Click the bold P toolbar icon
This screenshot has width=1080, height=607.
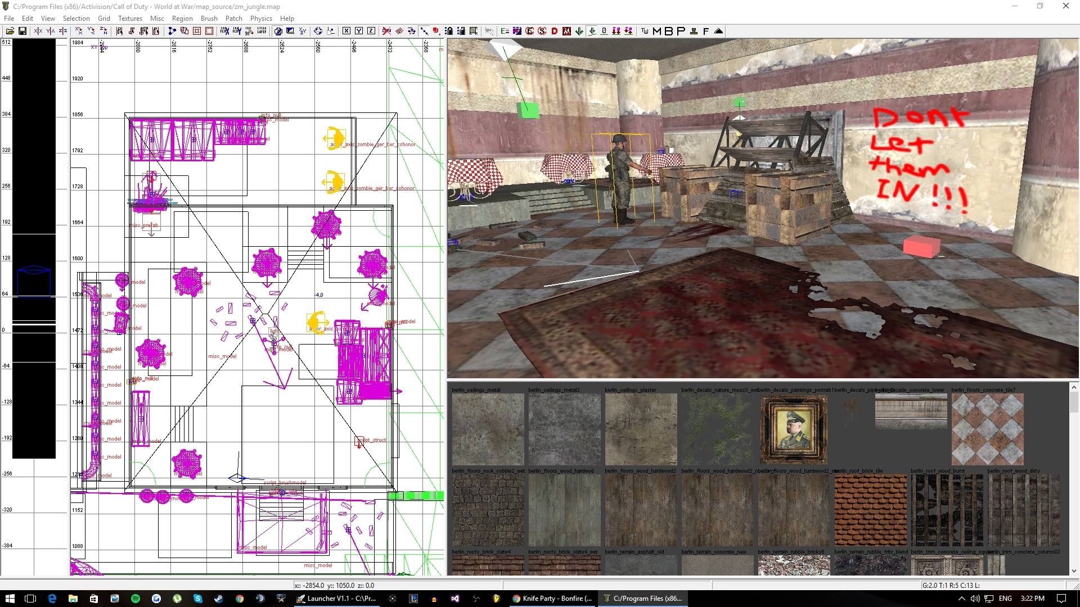pos(681,31)
